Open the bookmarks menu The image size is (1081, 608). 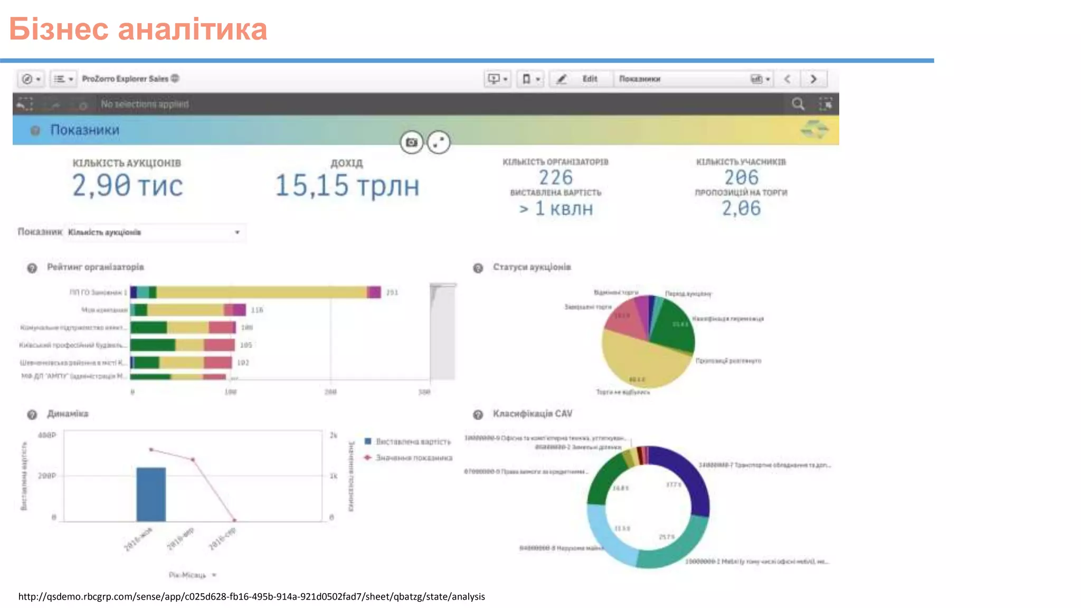530,79
